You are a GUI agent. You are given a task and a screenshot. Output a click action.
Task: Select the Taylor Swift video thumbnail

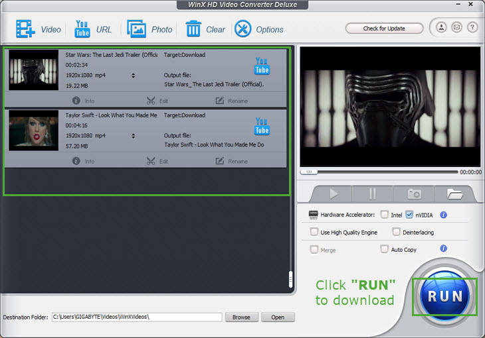[x=33, y=131]
